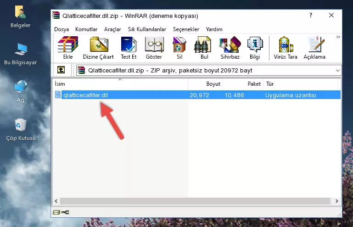
Task: Run the Test Et archive test
Action: 129,48
